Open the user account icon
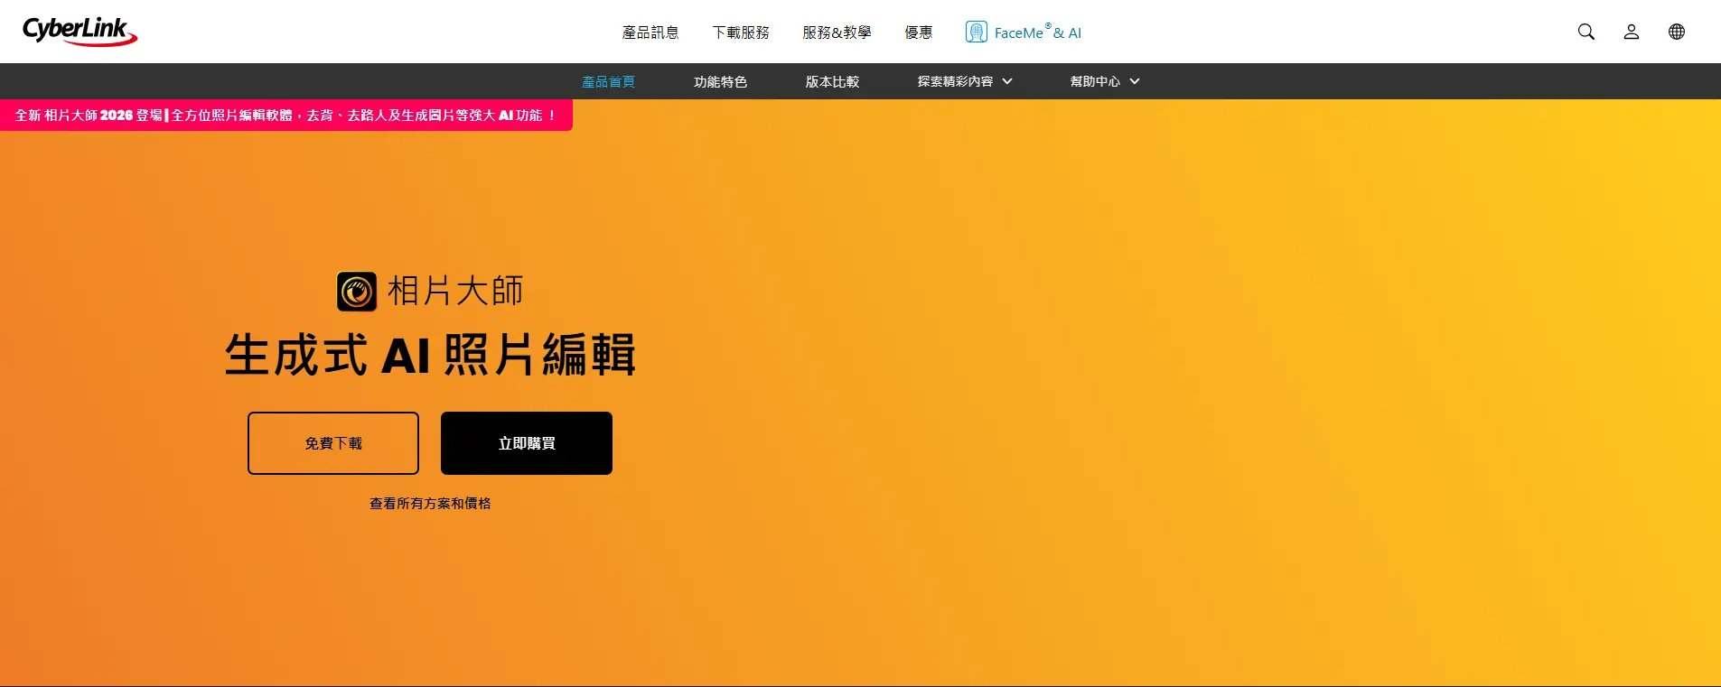The image size is (1721, 687). point(1631,32)
